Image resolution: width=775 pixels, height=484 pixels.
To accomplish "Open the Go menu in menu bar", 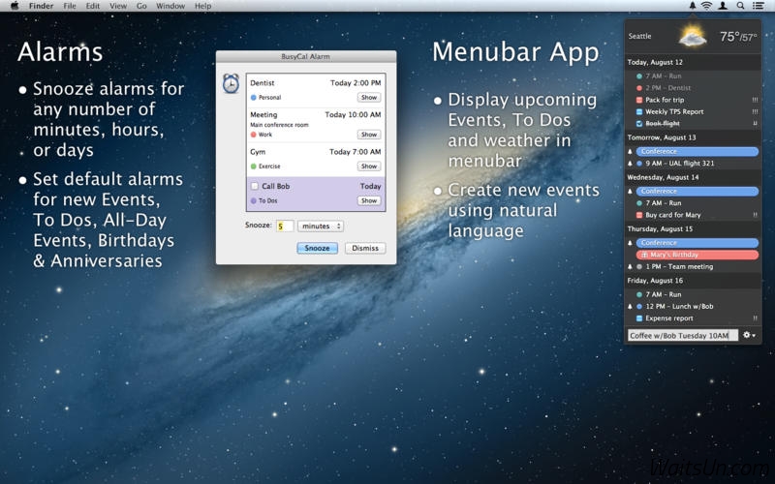I will (x=141, y=6).
